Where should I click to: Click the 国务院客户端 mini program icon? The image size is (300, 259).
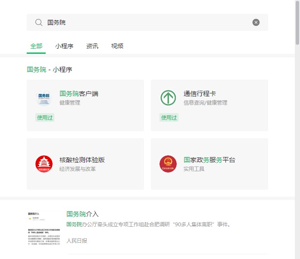point(44,98)
